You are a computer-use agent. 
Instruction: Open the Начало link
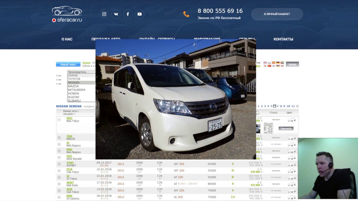point(86,63)
